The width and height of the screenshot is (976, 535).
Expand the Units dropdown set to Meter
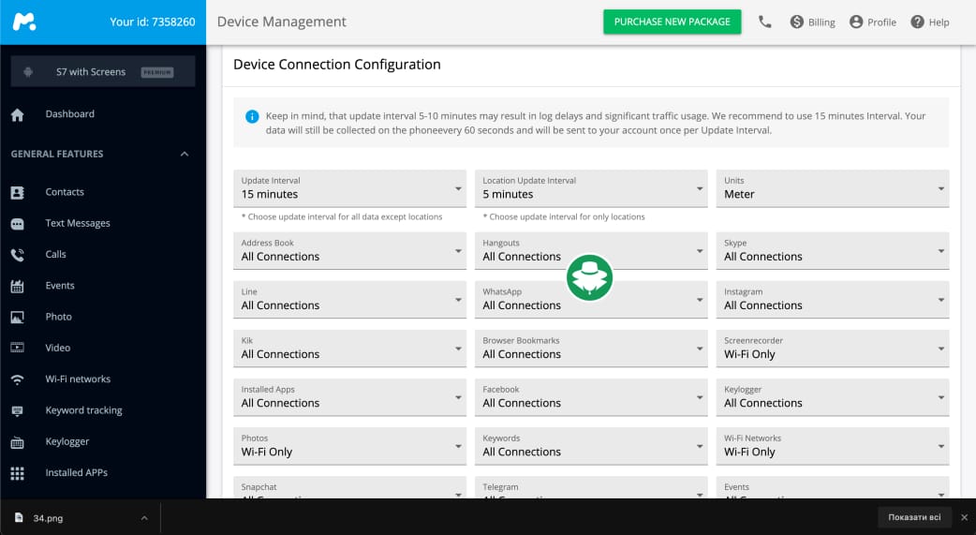(832, 188)
